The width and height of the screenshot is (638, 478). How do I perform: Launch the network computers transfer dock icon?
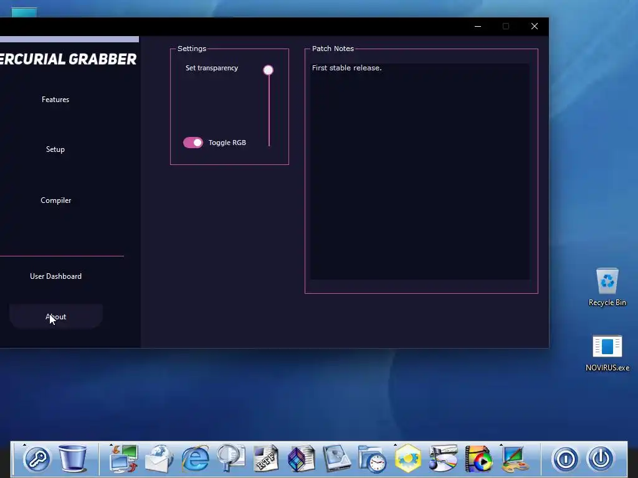tap(124, 459)
